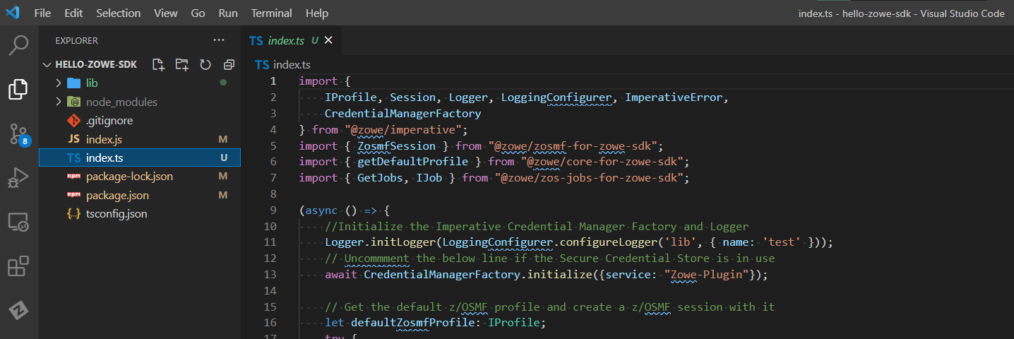This screenshot has height=339, width=1014.
Task: Open the Explorer view icon
Action: pos(18,90)
